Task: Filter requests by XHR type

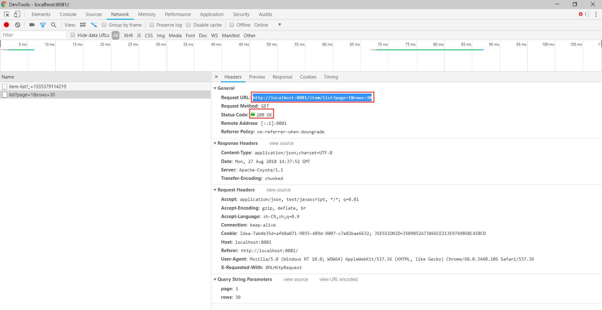Action: click(x=128, y=35)
